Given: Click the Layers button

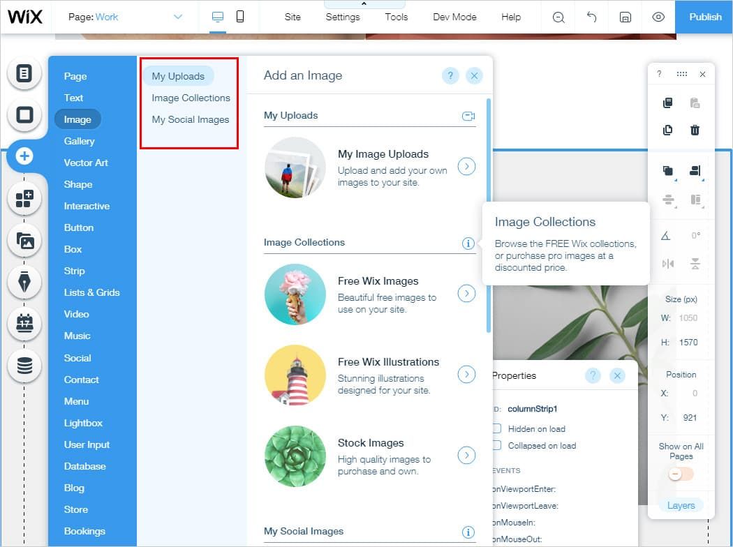Looking at the screenshot, I should [681, 505].
